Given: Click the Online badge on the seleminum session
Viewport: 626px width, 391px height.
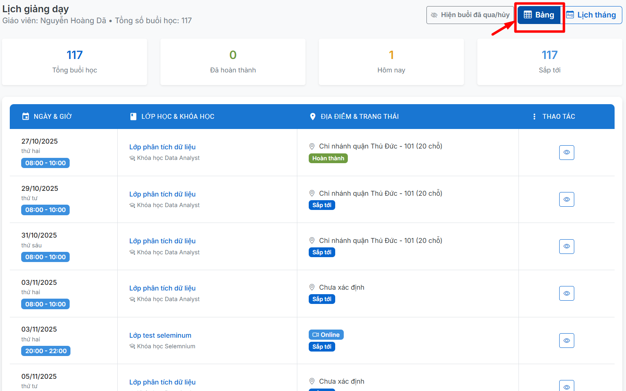Looking at the screenshot, I should pos(326,335).
